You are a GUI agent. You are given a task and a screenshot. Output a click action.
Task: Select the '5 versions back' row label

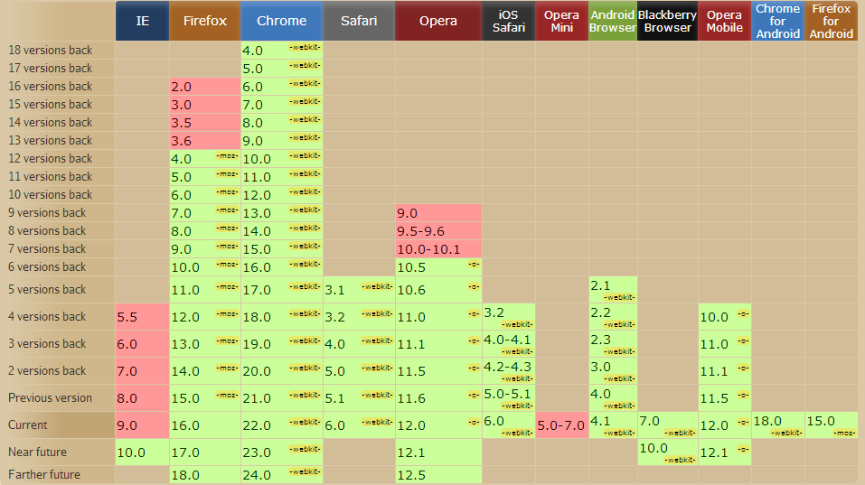coord(47,289)
